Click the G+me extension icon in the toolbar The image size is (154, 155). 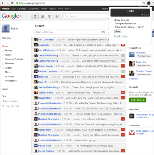[149, 3]
